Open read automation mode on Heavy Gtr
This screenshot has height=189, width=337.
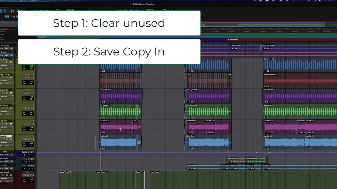point(8,99)
